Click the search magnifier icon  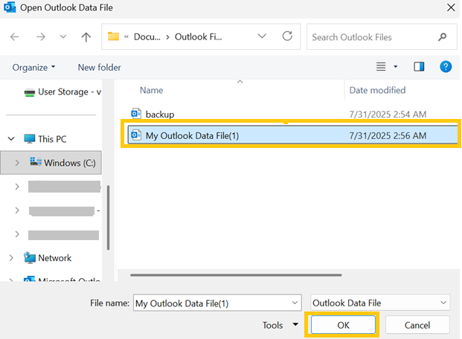[442, 37]
